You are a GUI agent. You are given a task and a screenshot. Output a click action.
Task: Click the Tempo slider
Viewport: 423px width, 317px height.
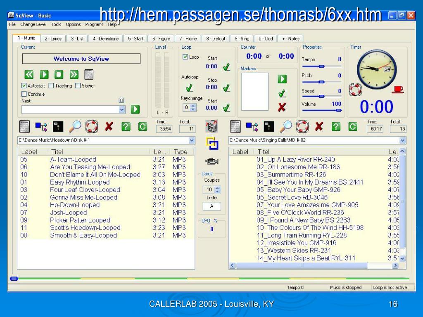click(321, 66)
